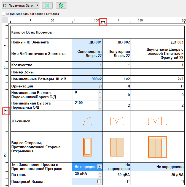Screen dimensions: 186x187
Task: Tick Пожарный Выход checkbox for ДВ-002
Action: pos(128,182)
